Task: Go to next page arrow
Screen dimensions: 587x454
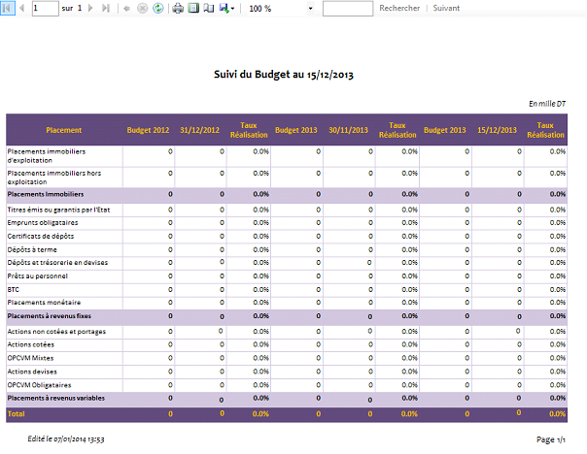Action: pos(90,8)
